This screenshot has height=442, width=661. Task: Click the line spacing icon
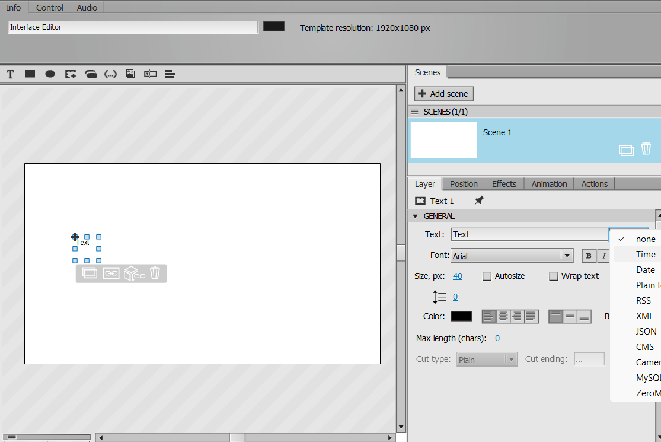click(439, 297)
